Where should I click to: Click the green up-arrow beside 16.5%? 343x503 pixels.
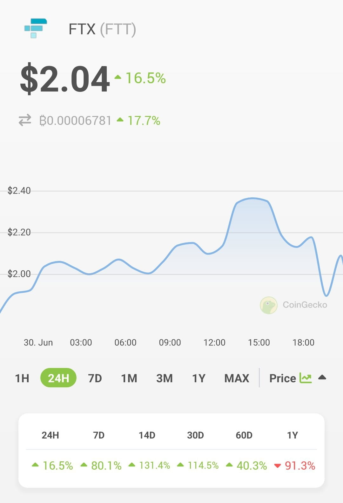(117, 77)
